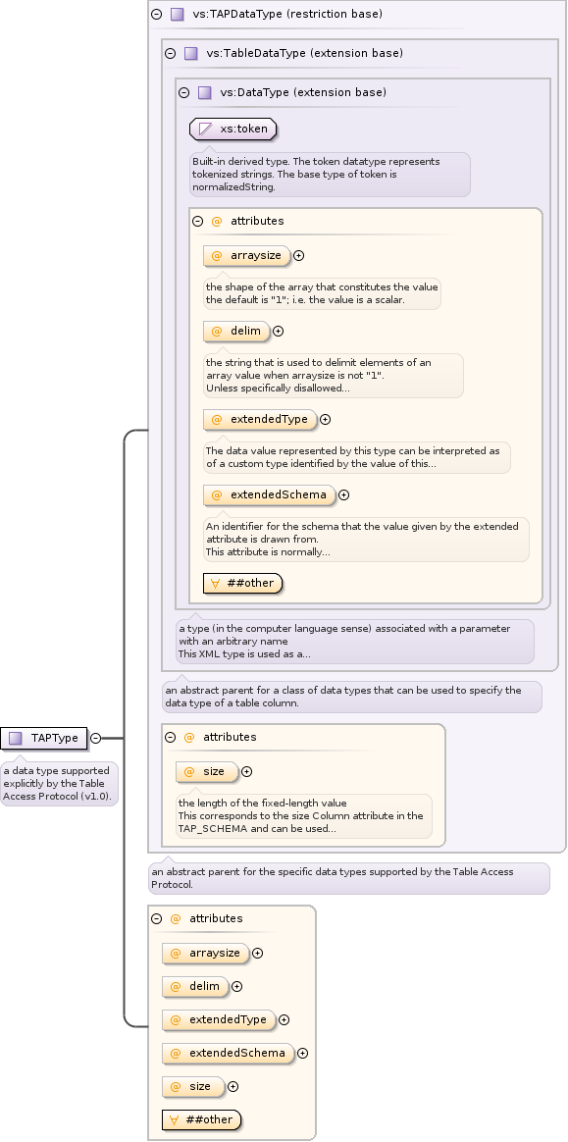568x1142 pixels.
Task: Click the vs:TableDataType purple square icon
Action: [x=190, y=53]
